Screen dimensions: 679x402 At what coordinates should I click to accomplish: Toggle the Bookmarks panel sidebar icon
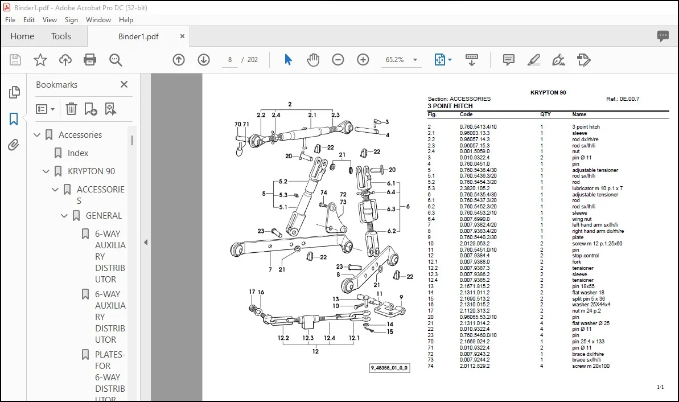tap(14, 118)
